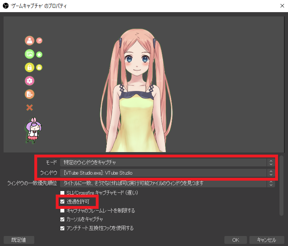Click the orange X close-menu icon
The width and height of the screenshot is (288, 246).
coord(30,107)
